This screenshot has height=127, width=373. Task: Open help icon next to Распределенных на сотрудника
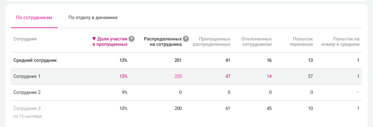coord(186,39)
